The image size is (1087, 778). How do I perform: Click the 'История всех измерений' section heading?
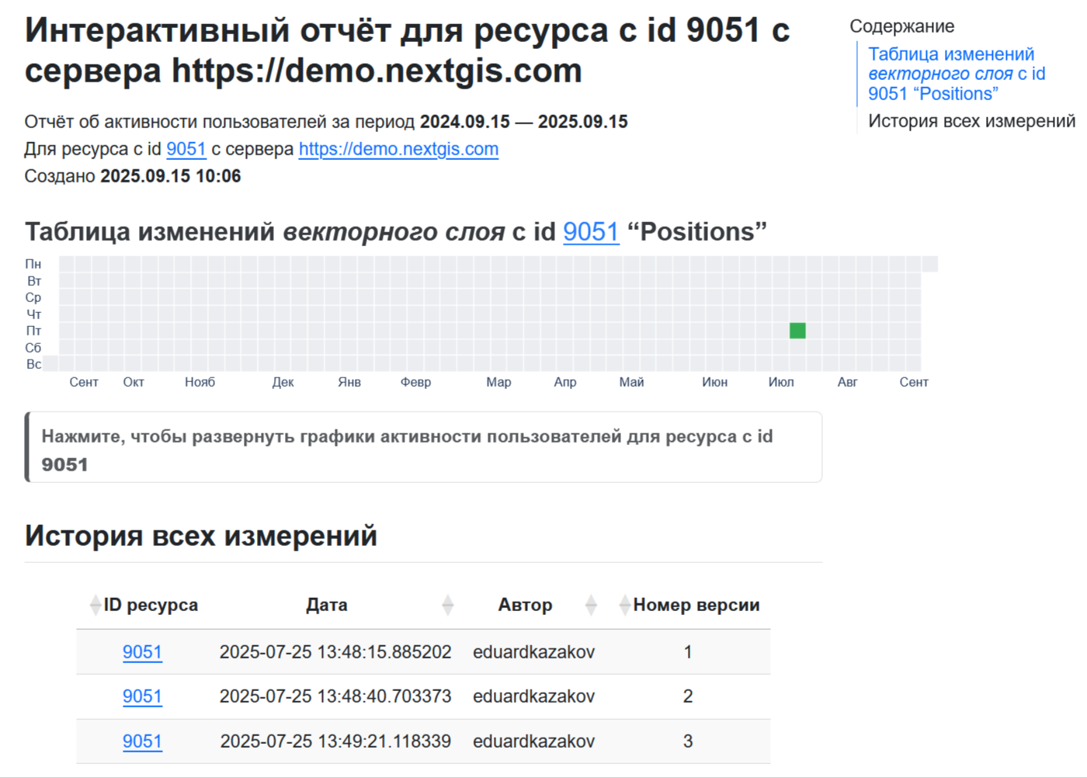(201, 536)
